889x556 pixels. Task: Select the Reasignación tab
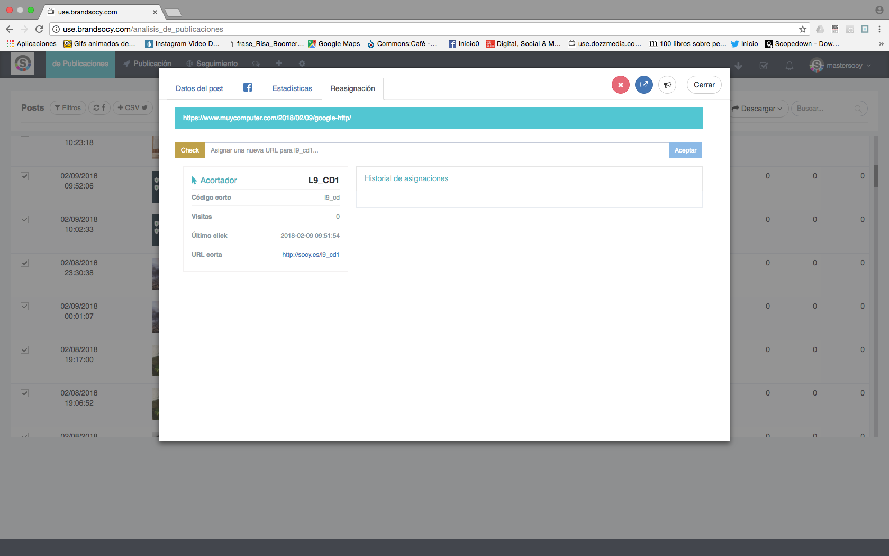tap(352, 88)
